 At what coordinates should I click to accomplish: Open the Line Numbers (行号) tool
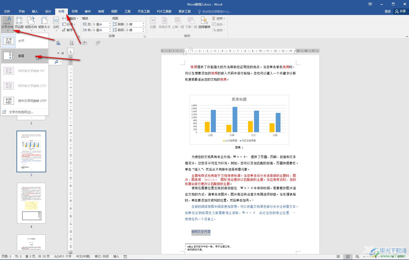click(x=69, y=24)
